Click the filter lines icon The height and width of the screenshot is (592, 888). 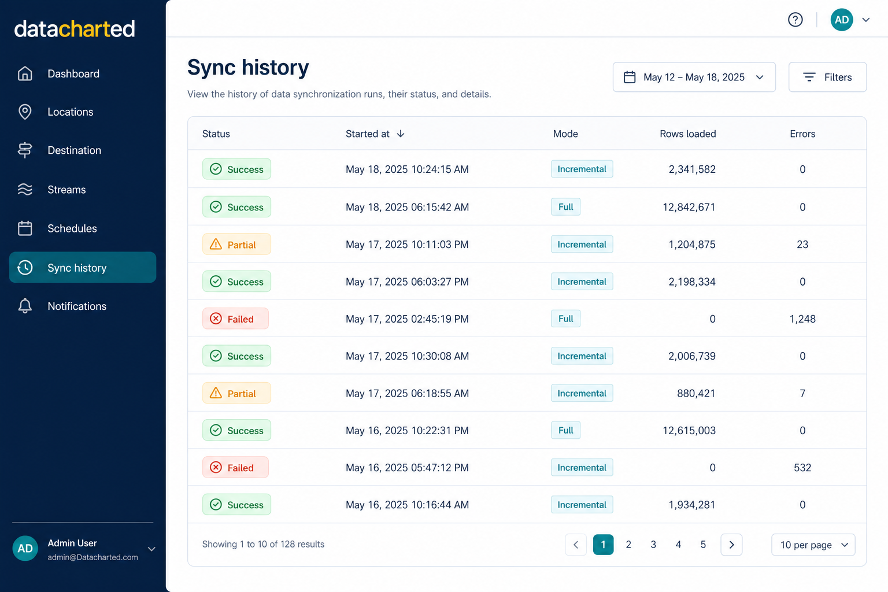809,77
